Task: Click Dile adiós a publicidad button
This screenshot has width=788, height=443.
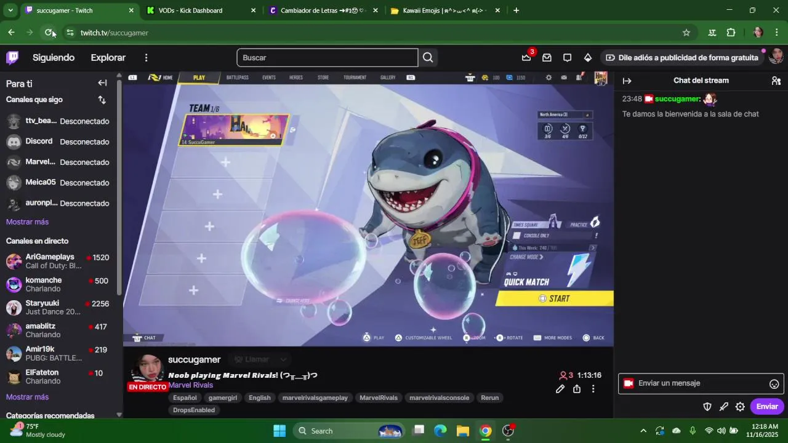Action: (682, 58)
